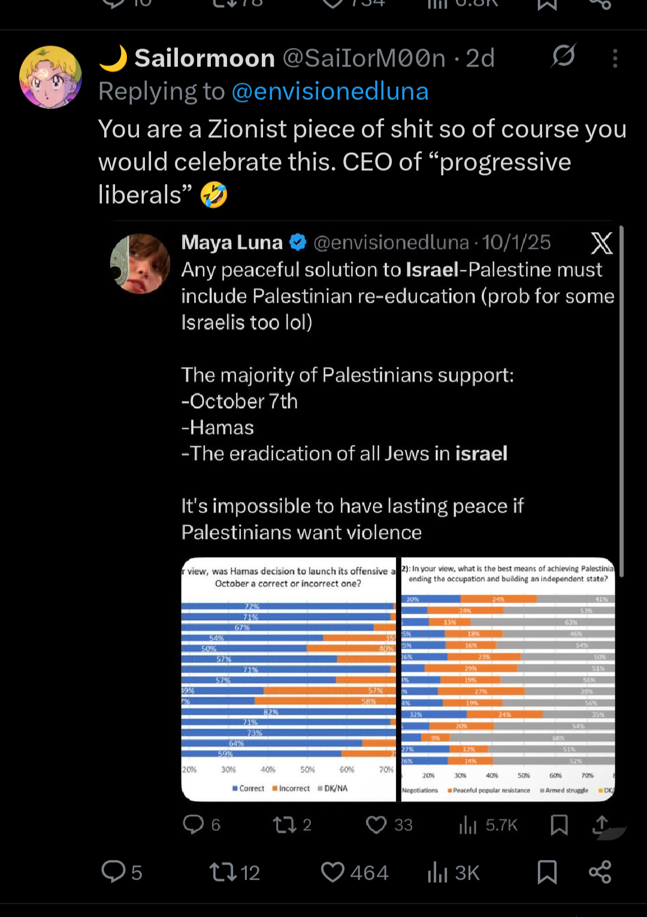Click the Sailormoon display name
The height and width of the screenshot is (917, 647).
click(x=204, y=58)
